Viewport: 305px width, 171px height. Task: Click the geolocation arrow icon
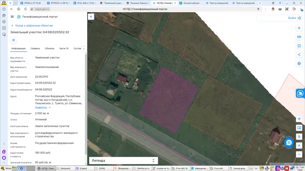tap(299, 119)
